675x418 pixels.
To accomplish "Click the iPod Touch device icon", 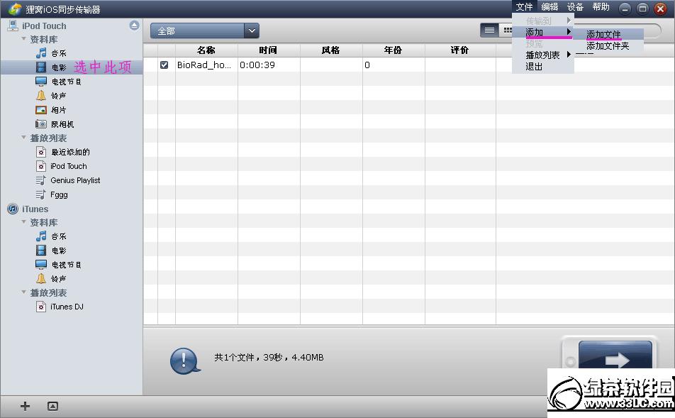I will pyautogui.click(x=13, y=26).
